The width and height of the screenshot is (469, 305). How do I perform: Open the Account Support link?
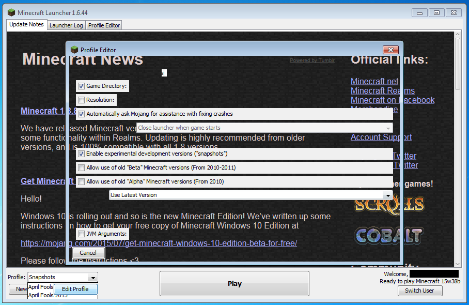click(381, 137)
